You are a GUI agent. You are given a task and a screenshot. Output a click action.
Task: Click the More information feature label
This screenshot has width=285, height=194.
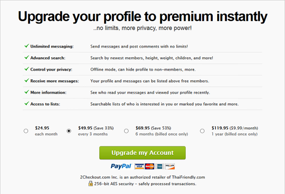tap(48, 93)
